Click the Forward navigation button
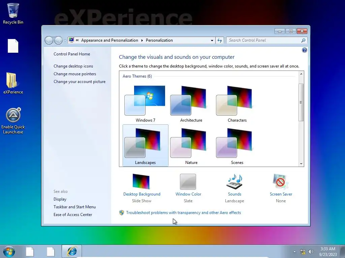The height and width of the screenshot is (258, 345). [x=58, y=40]
